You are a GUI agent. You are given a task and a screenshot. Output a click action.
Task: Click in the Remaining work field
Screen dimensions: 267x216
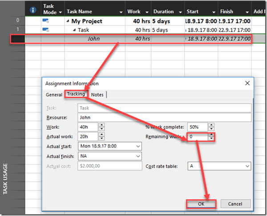pyautogui.click(x=197, y=137)
